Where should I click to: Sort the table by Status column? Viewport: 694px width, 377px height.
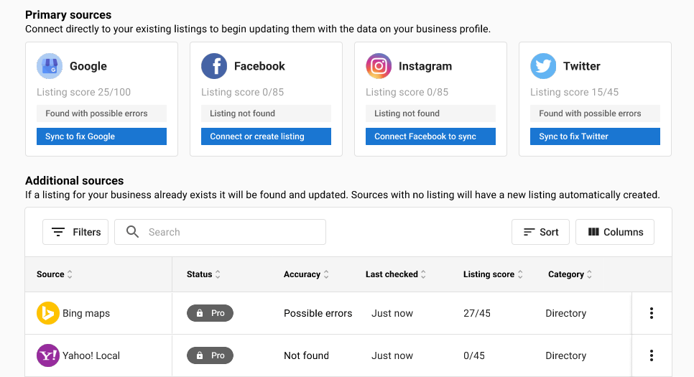[x=203, y=274]
